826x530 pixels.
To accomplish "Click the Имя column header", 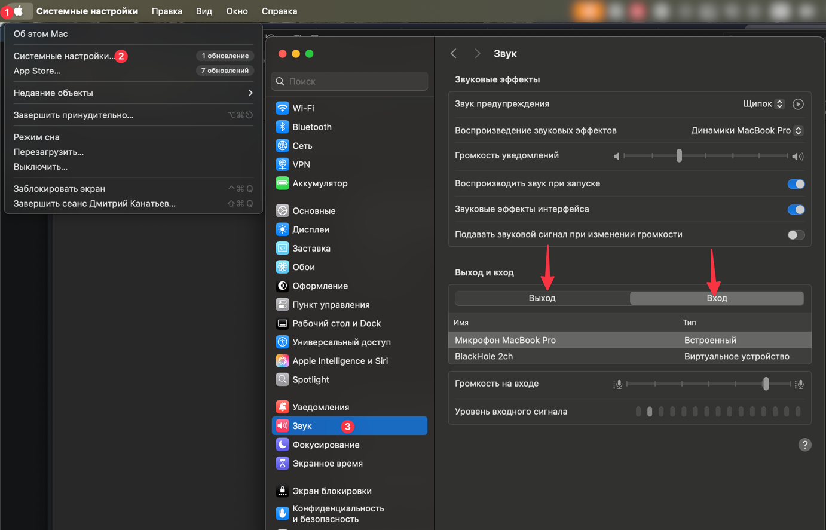I will [461, 323].
